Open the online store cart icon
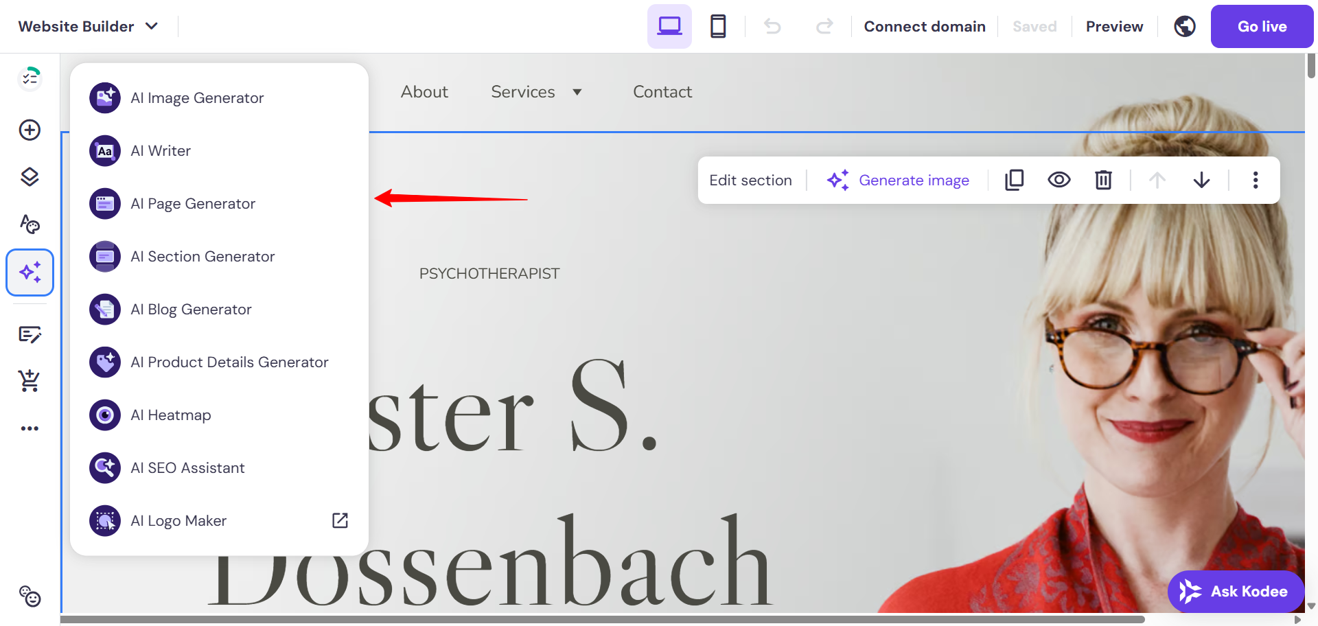 tap(30, 380)
